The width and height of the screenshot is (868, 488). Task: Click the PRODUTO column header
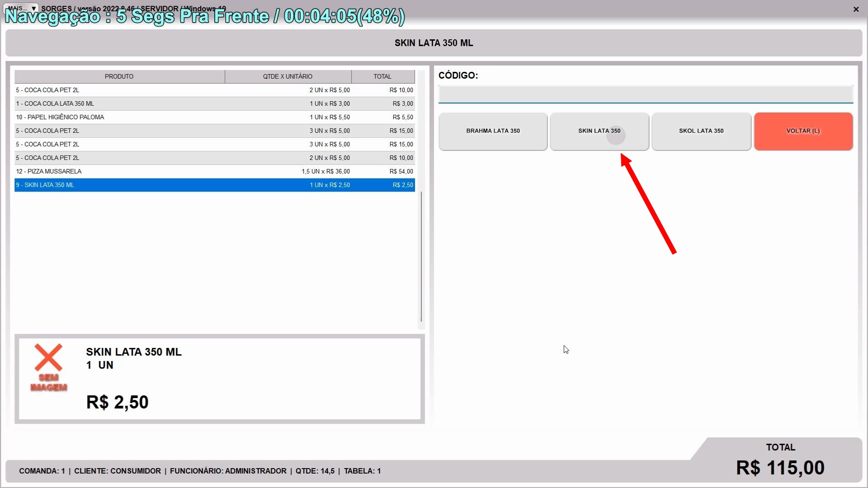(119, 76)
